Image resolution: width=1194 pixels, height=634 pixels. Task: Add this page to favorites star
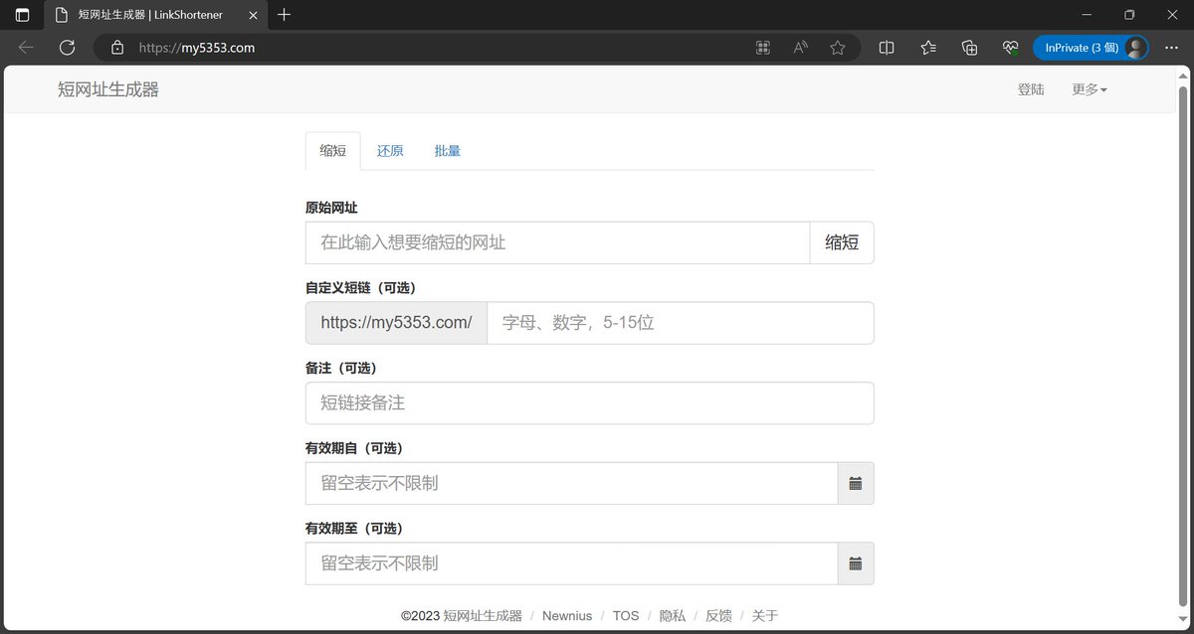(838, 47)
